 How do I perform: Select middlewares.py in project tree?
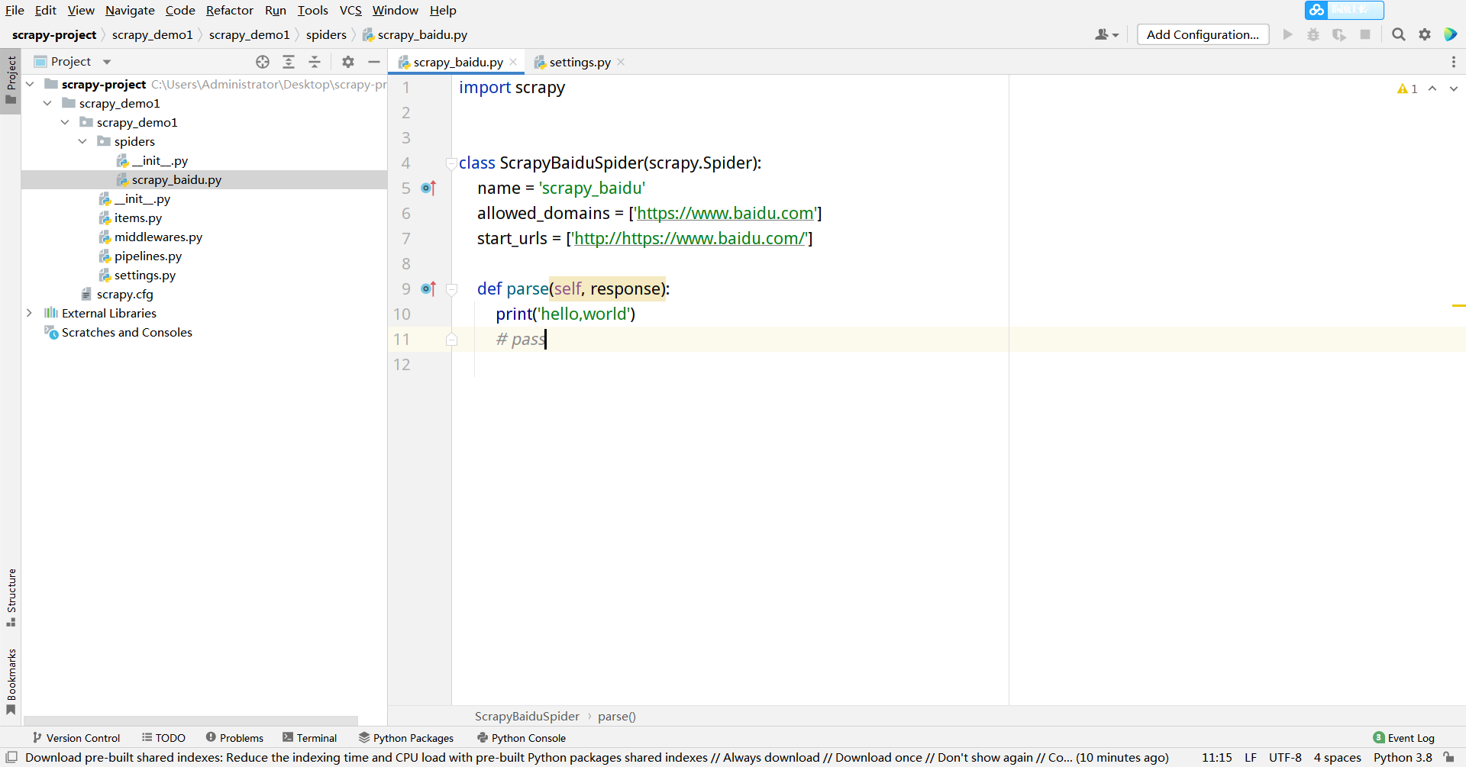click(x=158, y=237)
